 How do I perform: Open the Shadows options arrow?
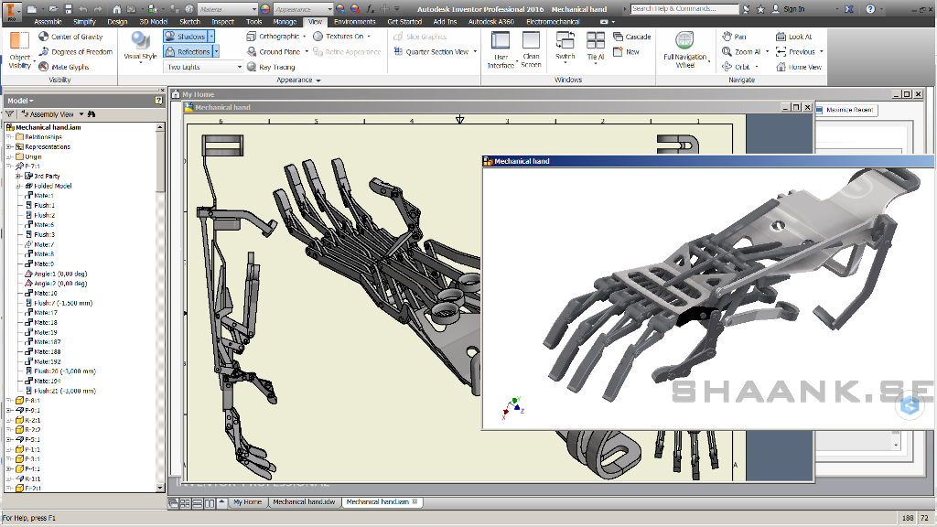(211, 37)
